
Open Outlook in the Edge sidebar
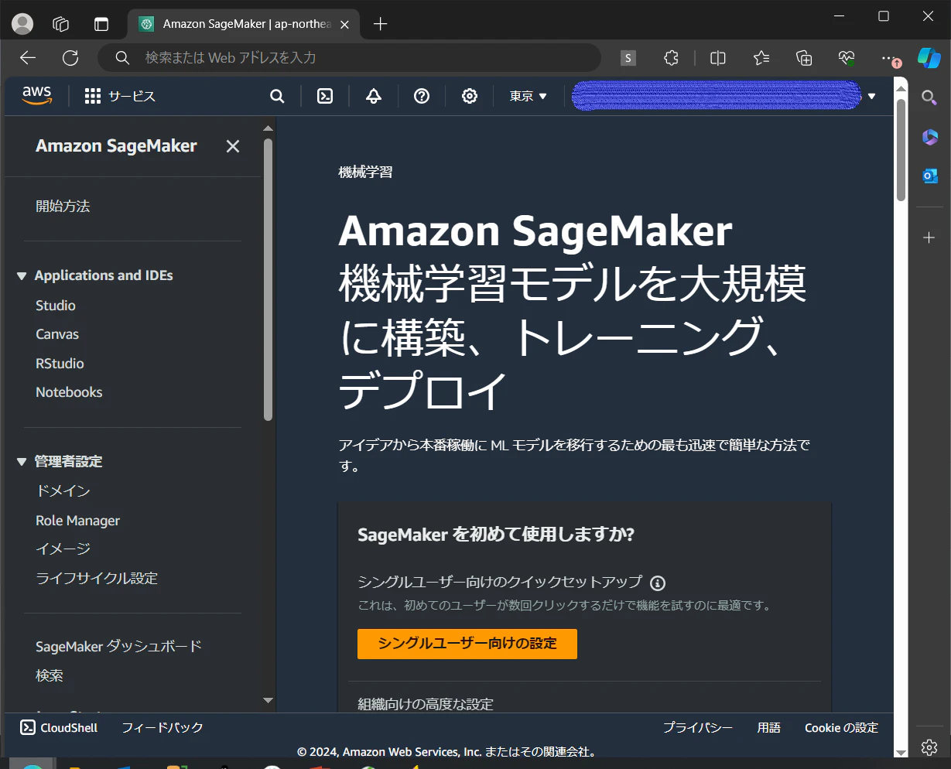click(929, 176)
